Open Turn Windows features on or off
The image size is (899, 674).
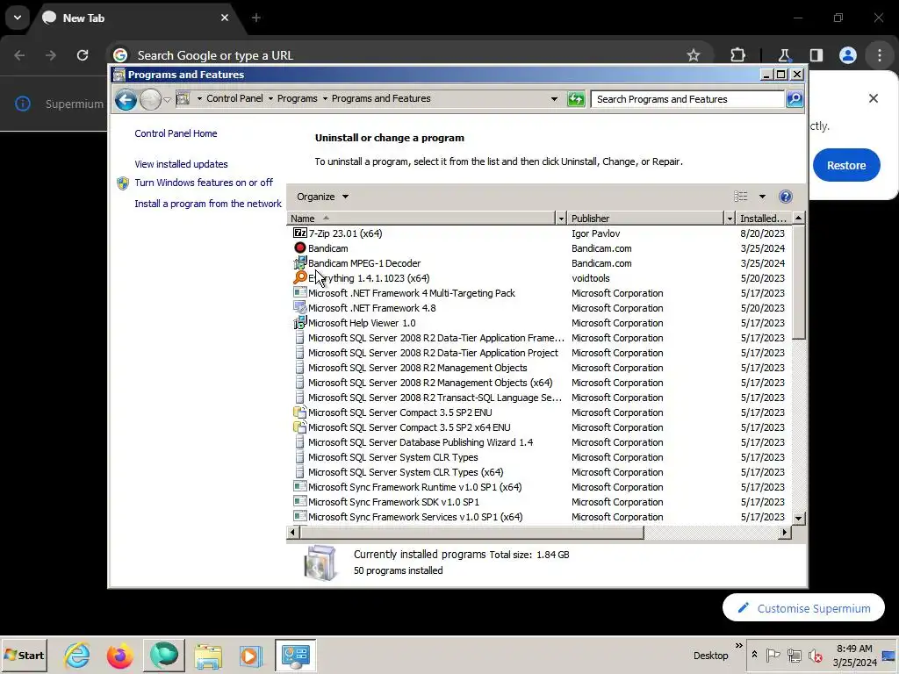204,183
